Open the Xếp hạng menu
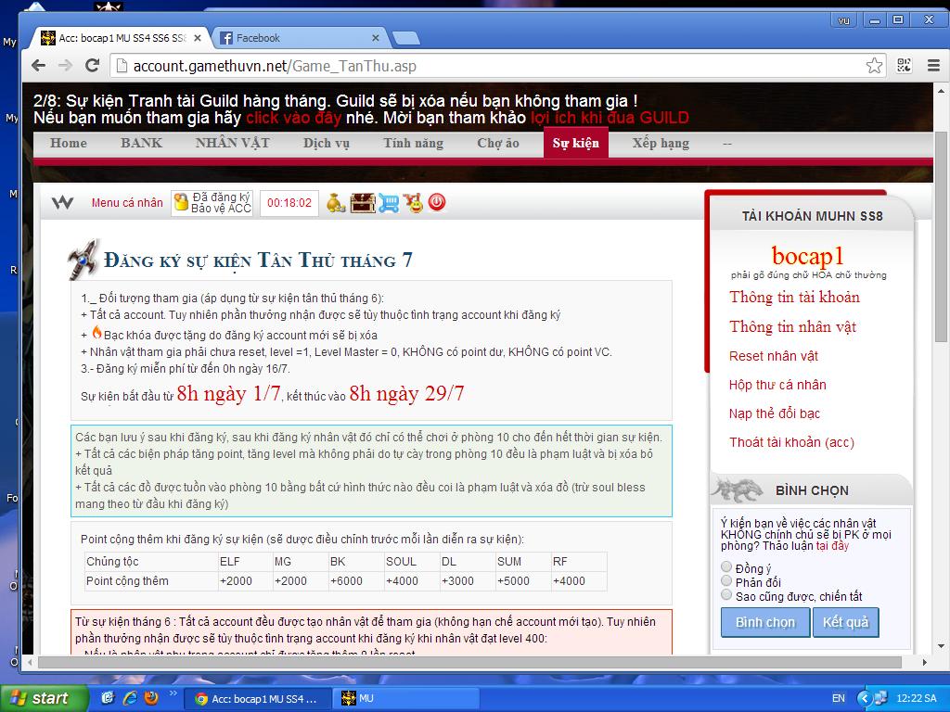Screen dimensions: 950x712 [661, 144]
